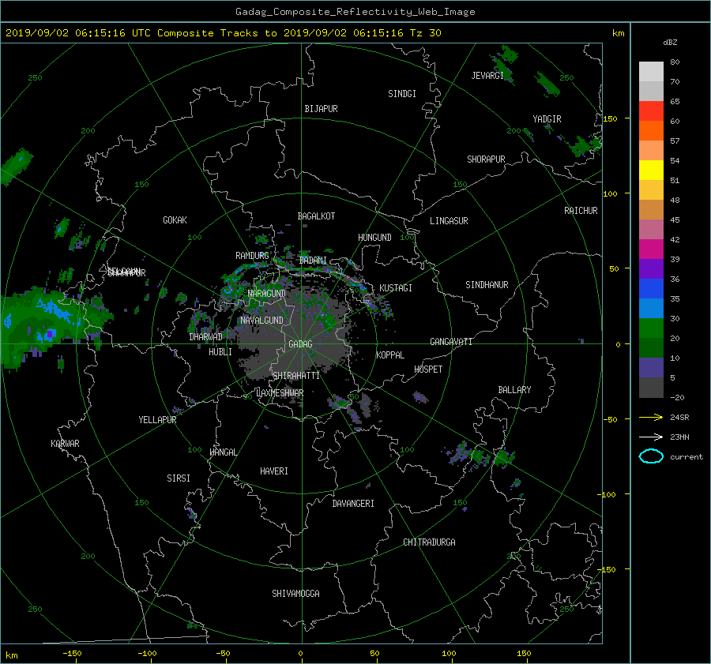This screenshot has width=711, height=664.
Task: Click the storm cell south of BALLARY
Action: point(502,457)
